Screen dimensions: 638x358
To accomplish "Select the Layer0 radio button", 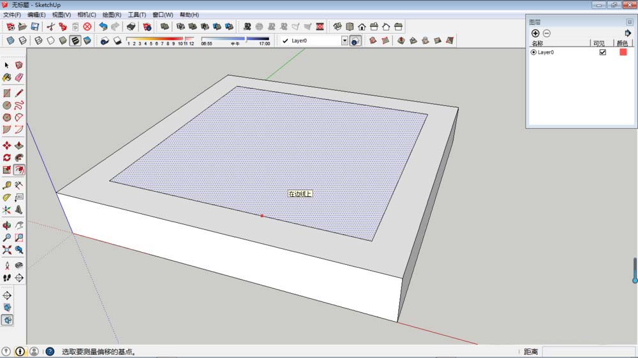I will [533, 52].
